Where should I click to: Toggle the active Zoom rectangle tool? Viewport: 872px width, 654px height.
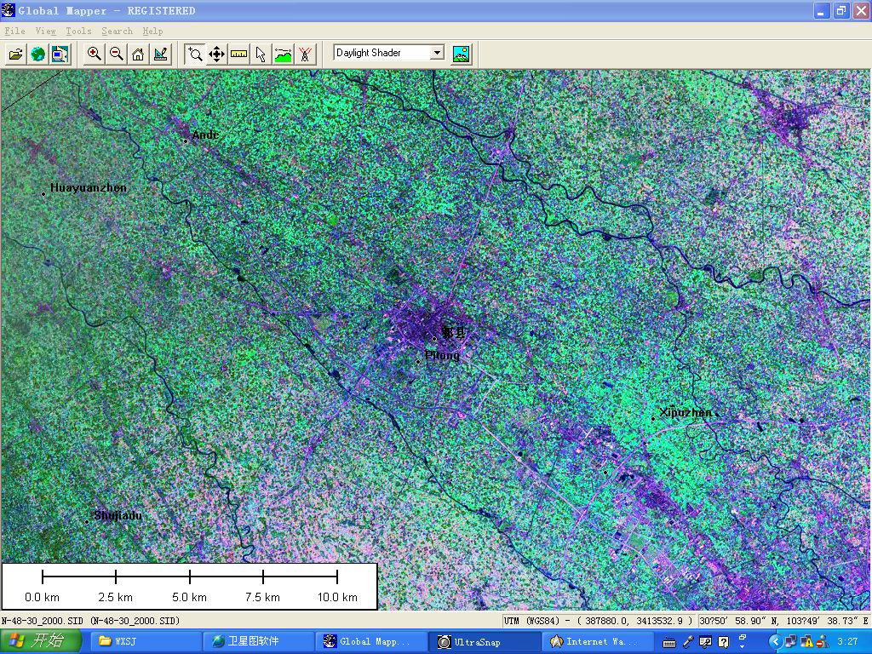click(x=195, y=54)
